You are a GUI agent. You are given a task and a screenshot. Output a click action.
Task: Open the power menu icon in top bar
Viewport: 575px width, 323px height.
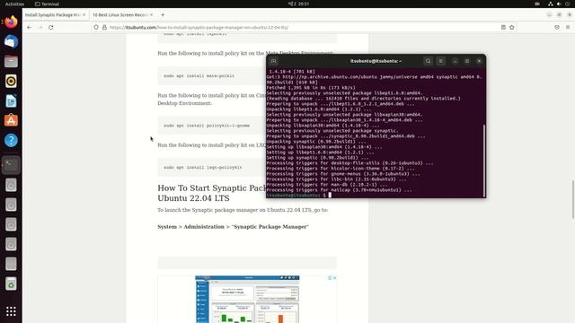pos(567,4)
